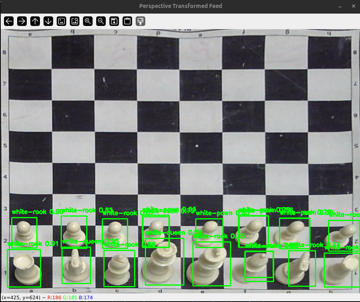Zoom in using the magnifier plus icon
360x302 pixels.
87,21
